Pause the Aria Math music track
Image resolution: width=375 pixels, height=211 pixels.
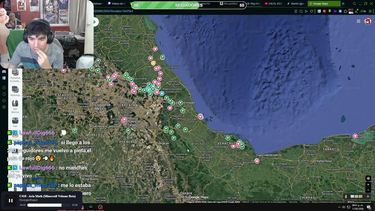pyautogui.click(x=11, y=201)
